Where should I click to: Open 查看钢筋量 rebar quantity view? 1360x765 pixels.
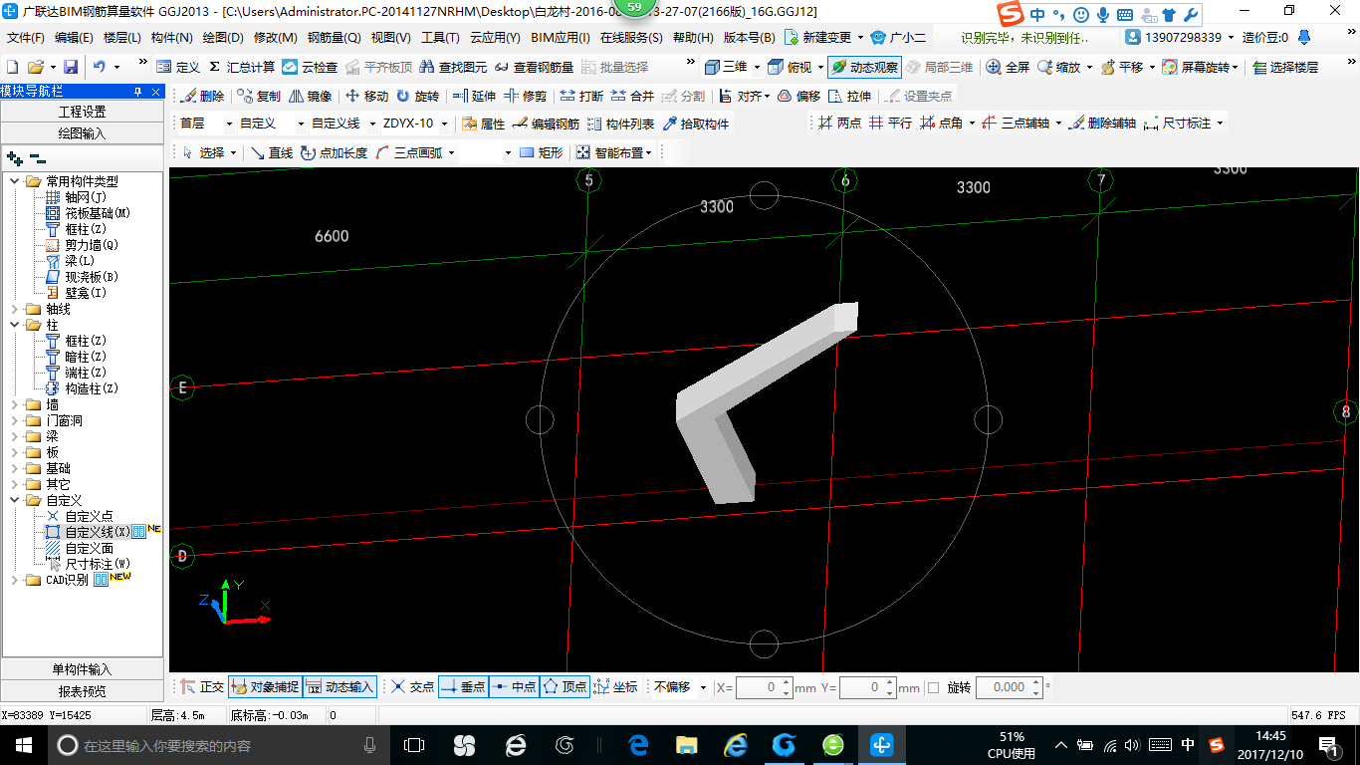point(534,67)
